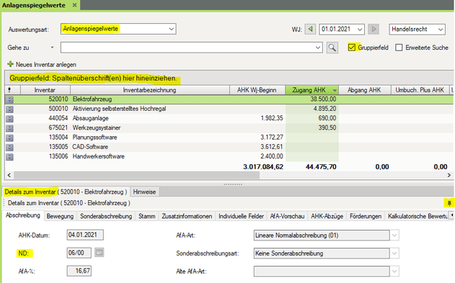Open the AHK-Abzüge tab
The width and height of the screenshot is (455, 283).
coord(327,216)
